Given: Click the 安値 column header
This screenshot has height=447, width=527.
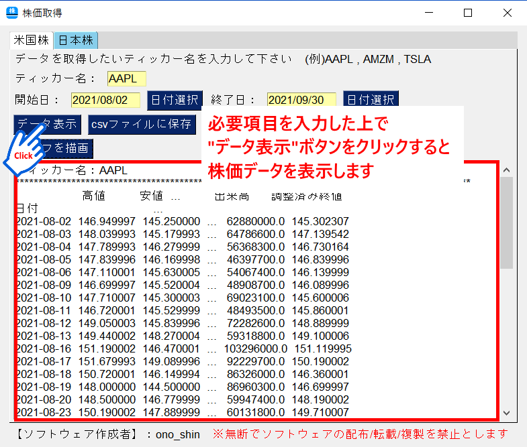Looking at the screenshot, I should tap(152, 196).
